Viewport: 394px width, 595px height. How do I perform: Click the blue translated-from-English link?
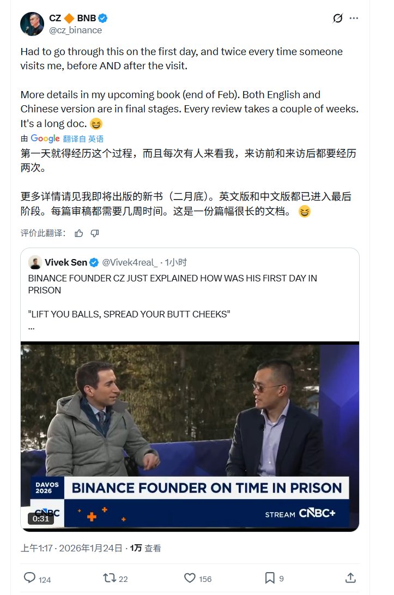tap(83, 139)
